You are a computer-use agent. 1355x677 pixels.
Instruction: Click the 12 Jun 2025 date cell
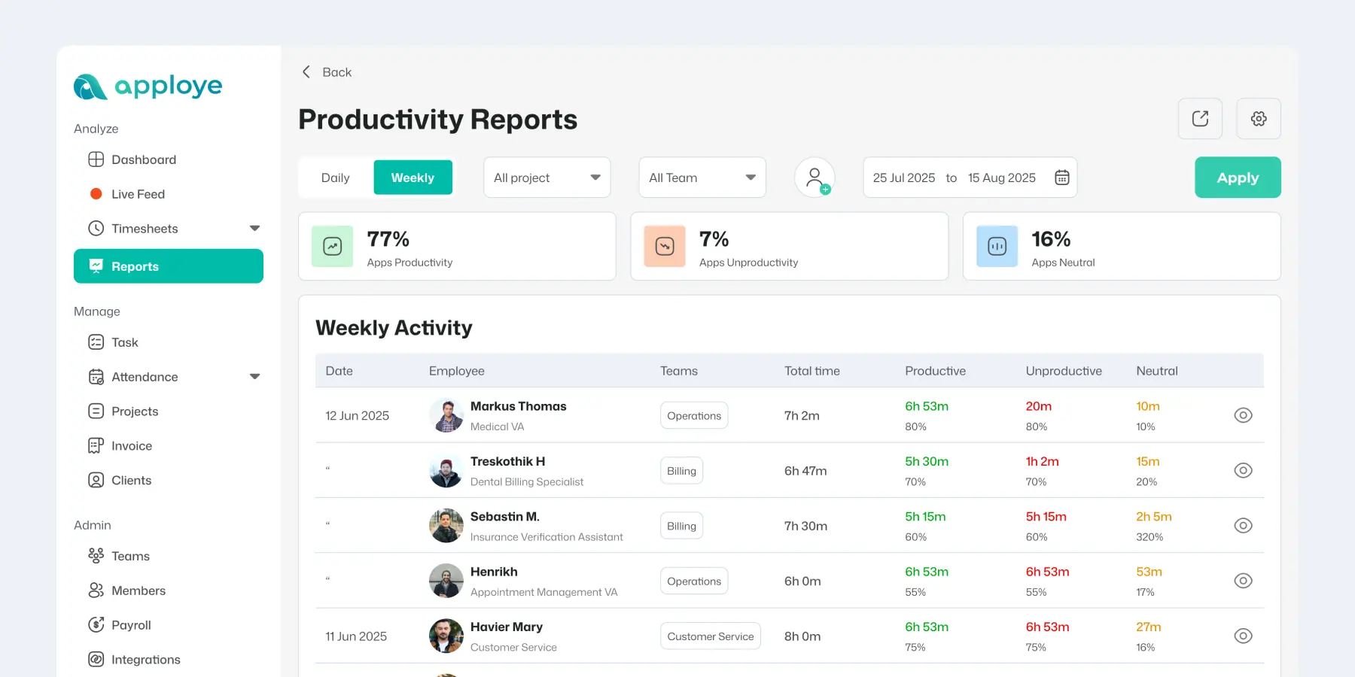(357, 416)
